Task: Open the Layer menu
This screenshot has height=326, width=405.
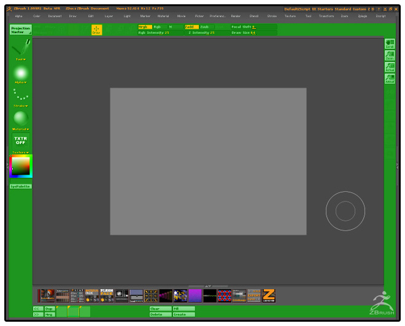Action: click(x=109, y=16)
